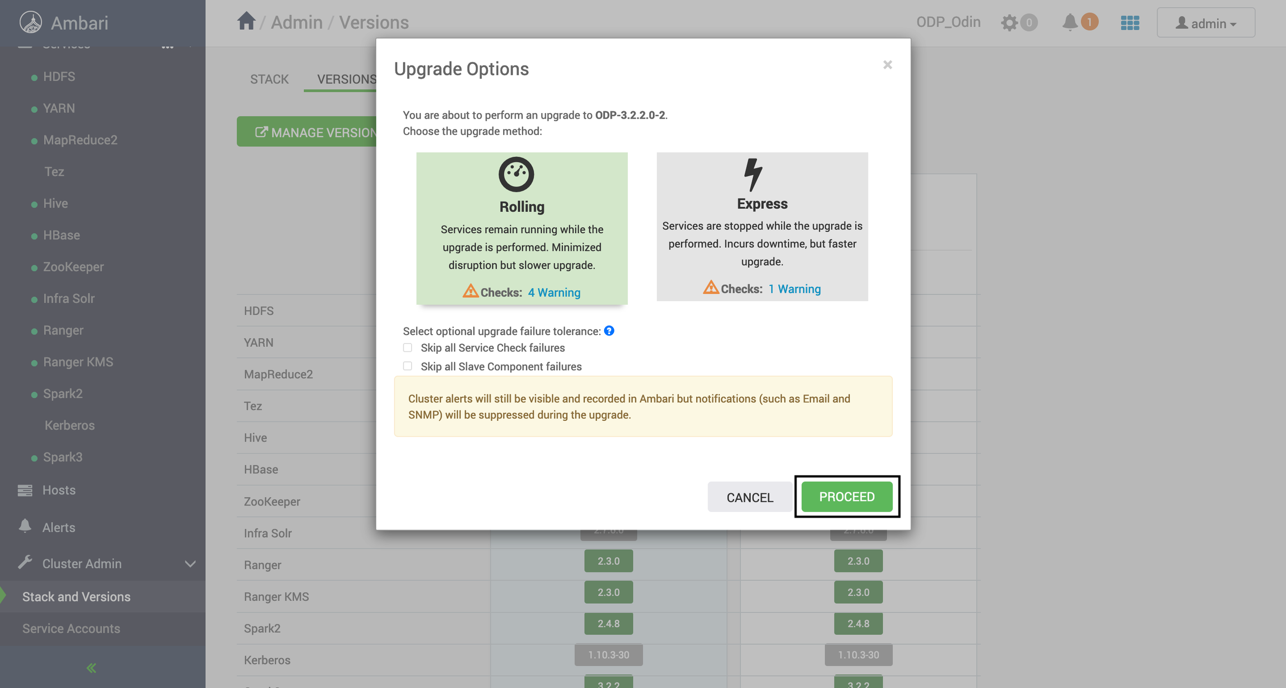Open background operations gear icon
The height and width of the screenshot is (688, 1286).
click(1009, 23)
